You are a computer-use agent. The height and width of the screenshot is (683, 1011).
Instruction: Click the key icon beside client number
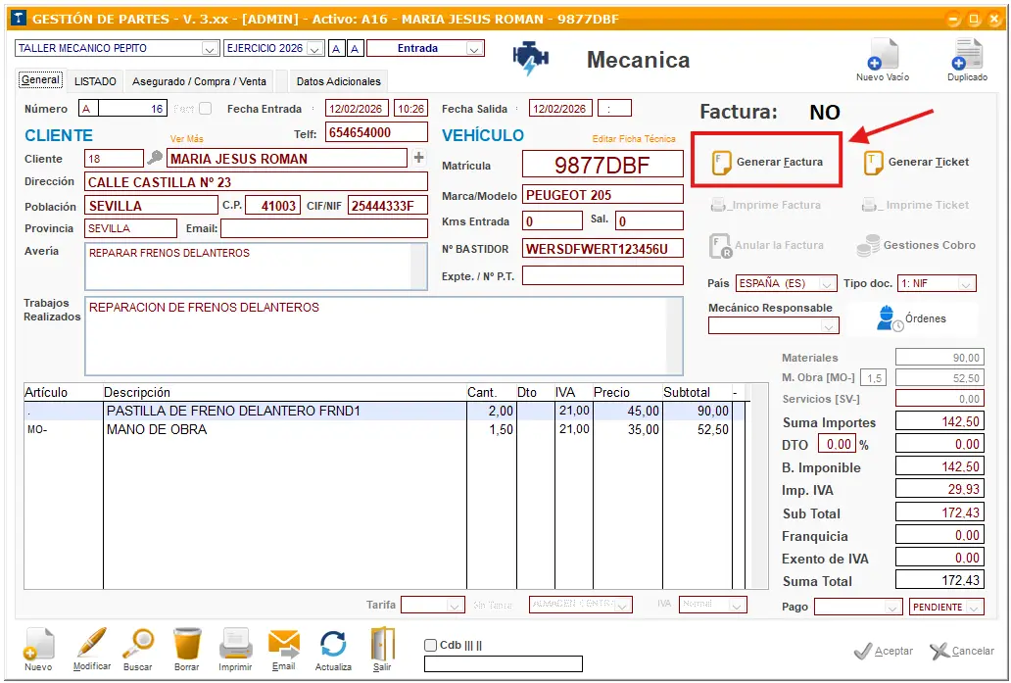(x=155, y=158)
